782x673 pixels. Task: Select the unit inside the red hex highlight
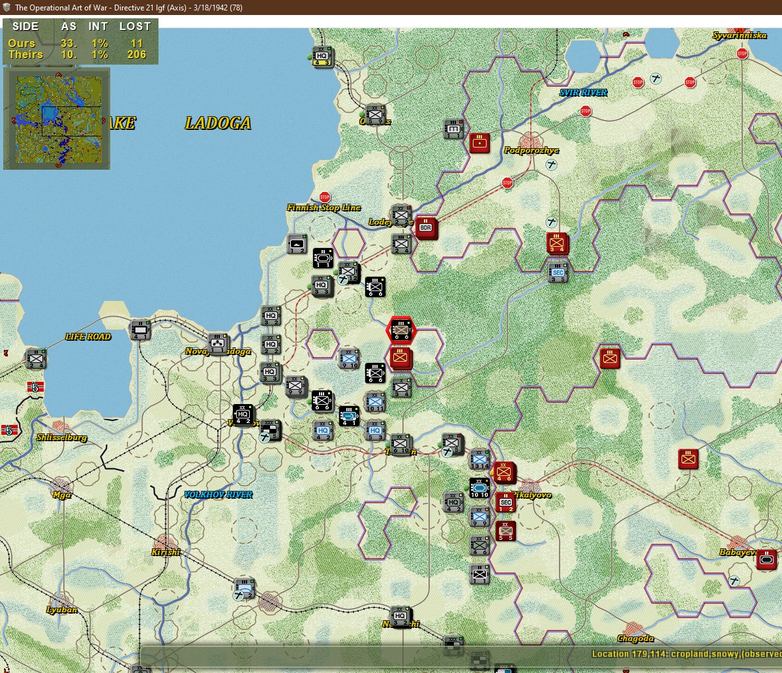[401, 330]
